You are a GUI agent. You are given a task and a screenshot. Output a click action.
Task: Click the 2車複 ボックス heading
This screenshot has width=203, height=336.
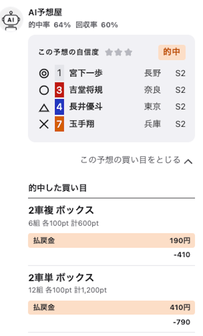(x=61, y=210)
